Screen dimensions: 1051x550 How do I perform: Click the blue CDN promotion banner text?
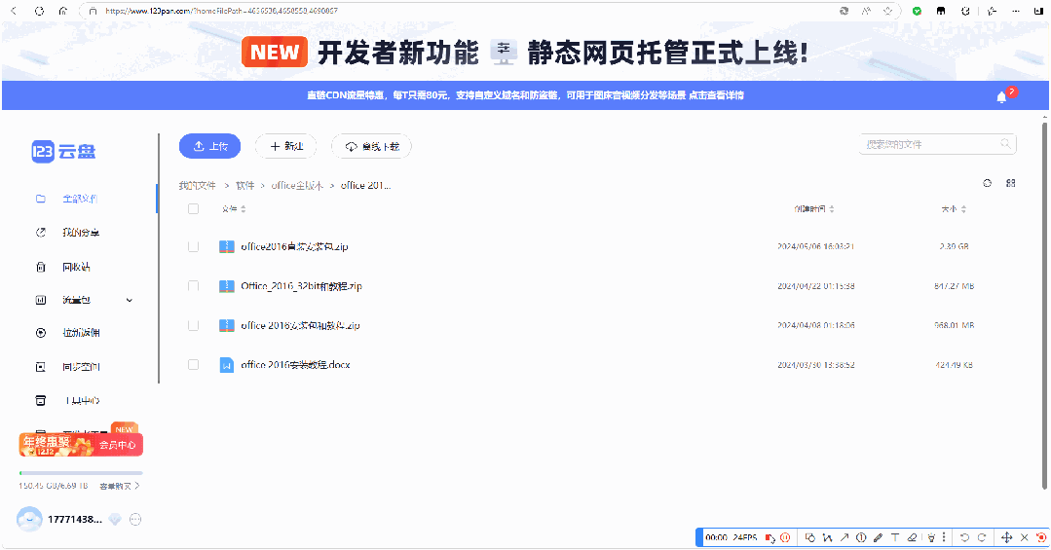tap(526, 95)
